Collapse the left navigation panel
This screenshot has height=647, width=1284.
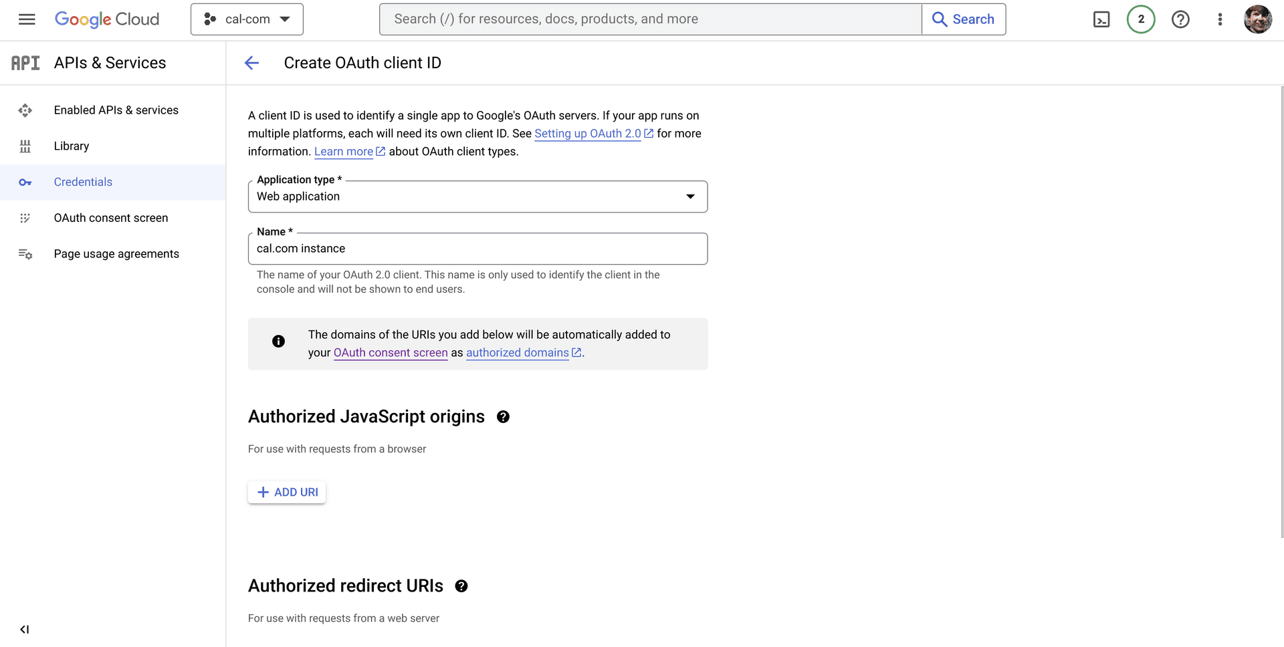click(x=25, y=629)
